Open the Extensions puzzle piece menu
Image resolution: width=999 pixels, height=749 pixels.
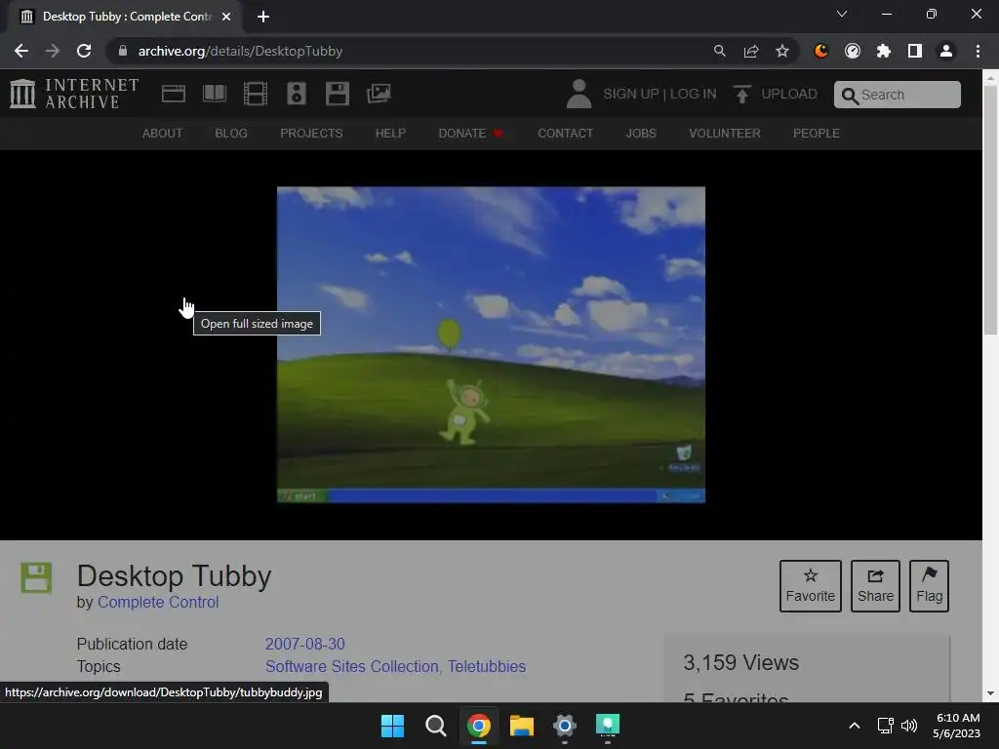click(884, 51)
